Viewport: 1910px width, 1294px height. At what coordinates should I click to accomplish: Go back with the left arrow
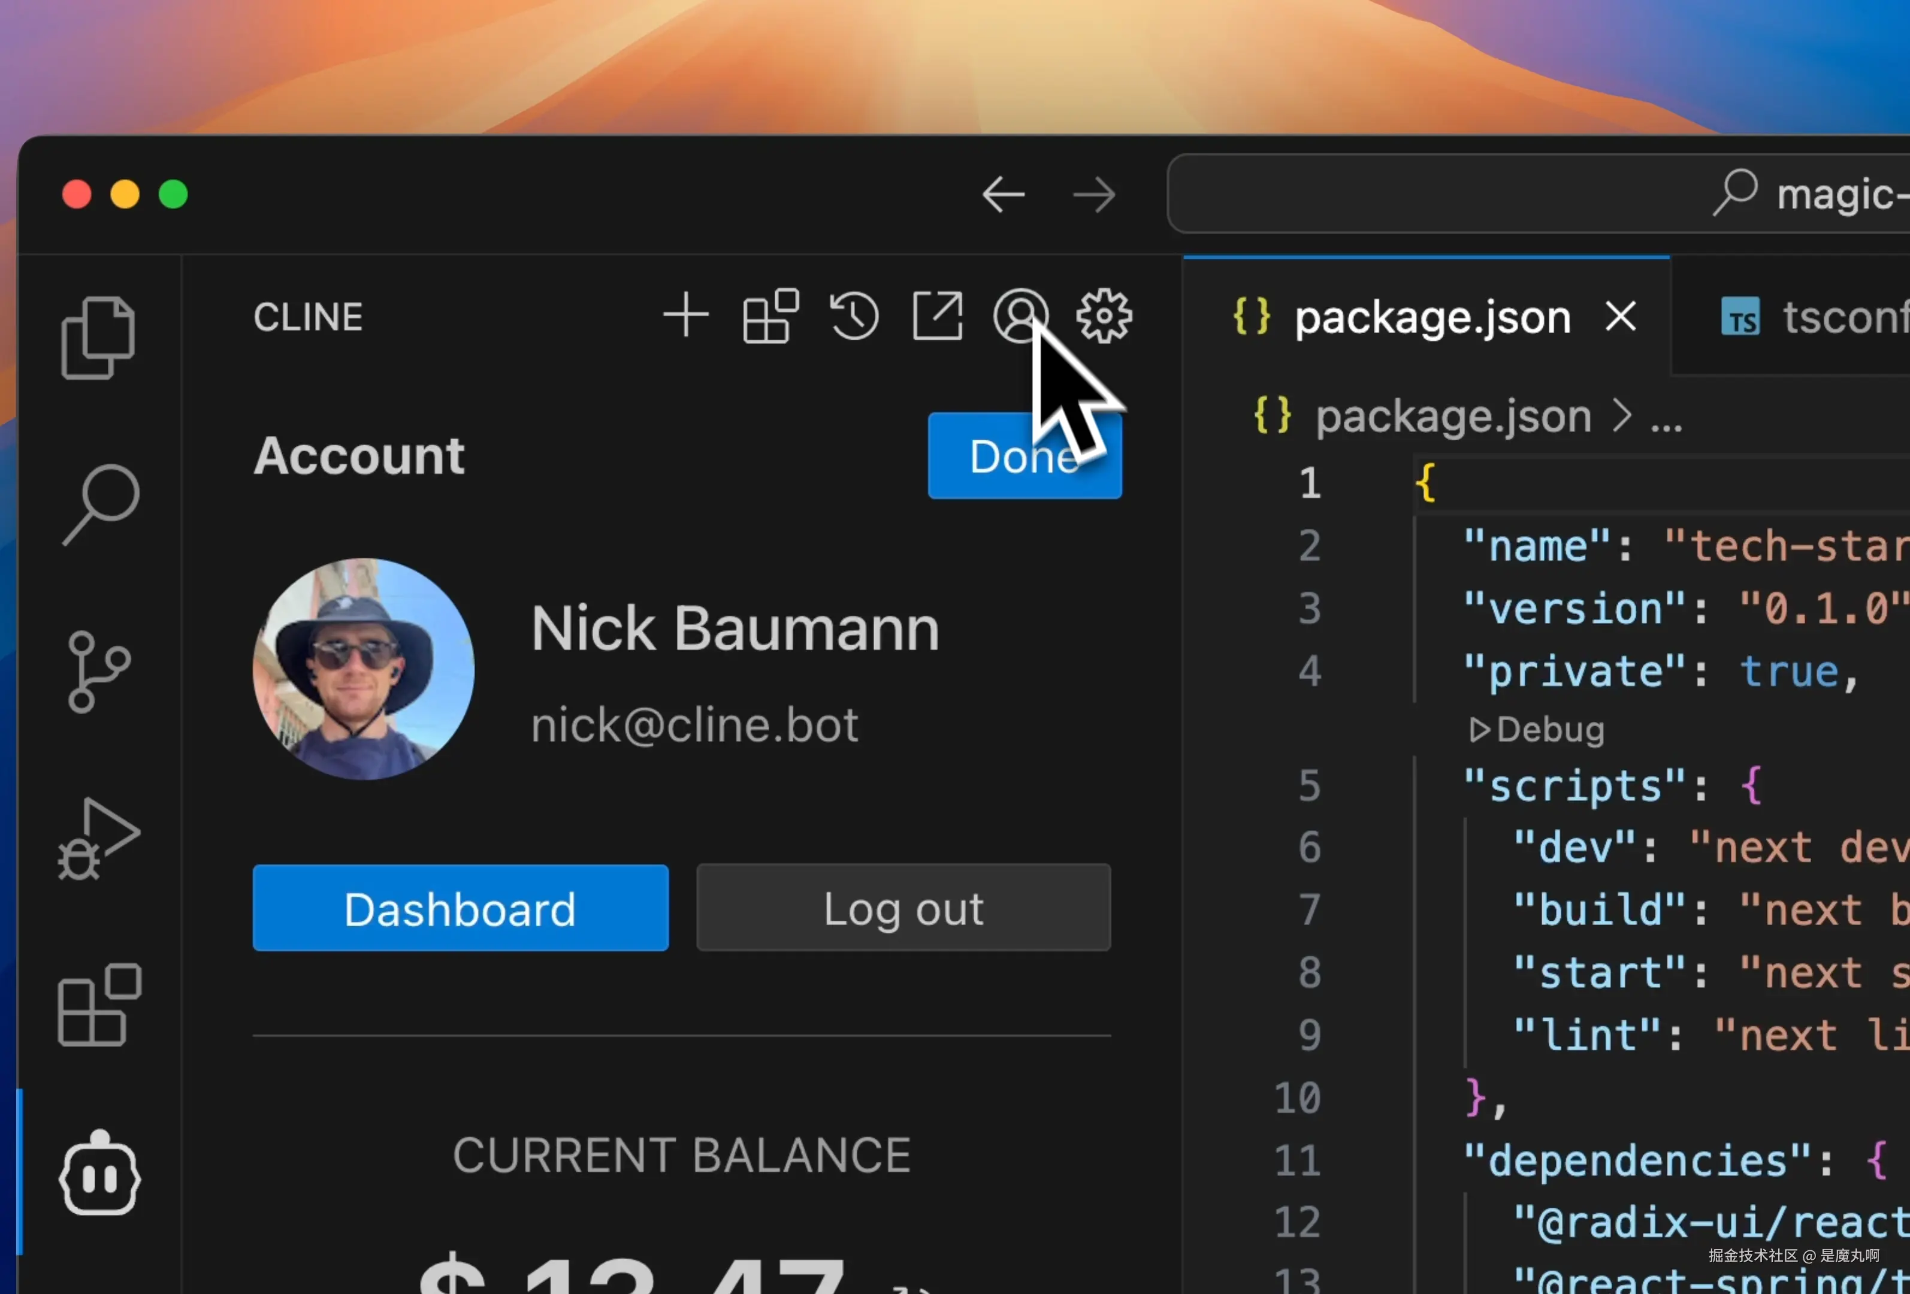tap(1004, 195)
